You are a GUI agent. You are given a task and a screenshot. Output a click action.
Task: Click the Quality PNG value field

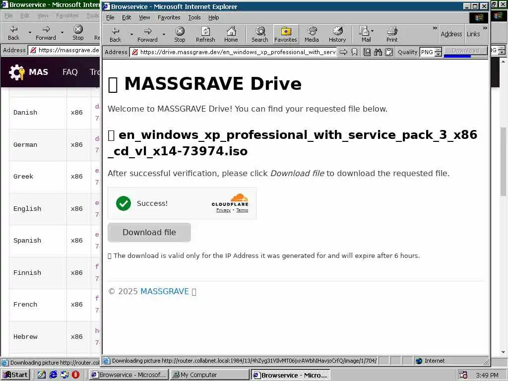coord(427,52)
